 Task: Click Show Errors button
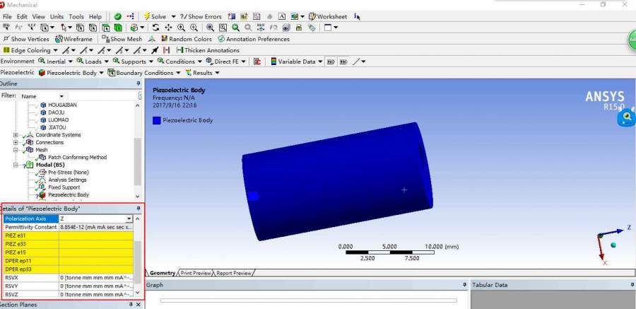201,17
